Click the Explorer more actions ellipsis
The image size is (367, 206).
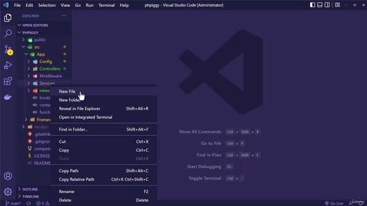pyautogui.click(x=64, y=15)
